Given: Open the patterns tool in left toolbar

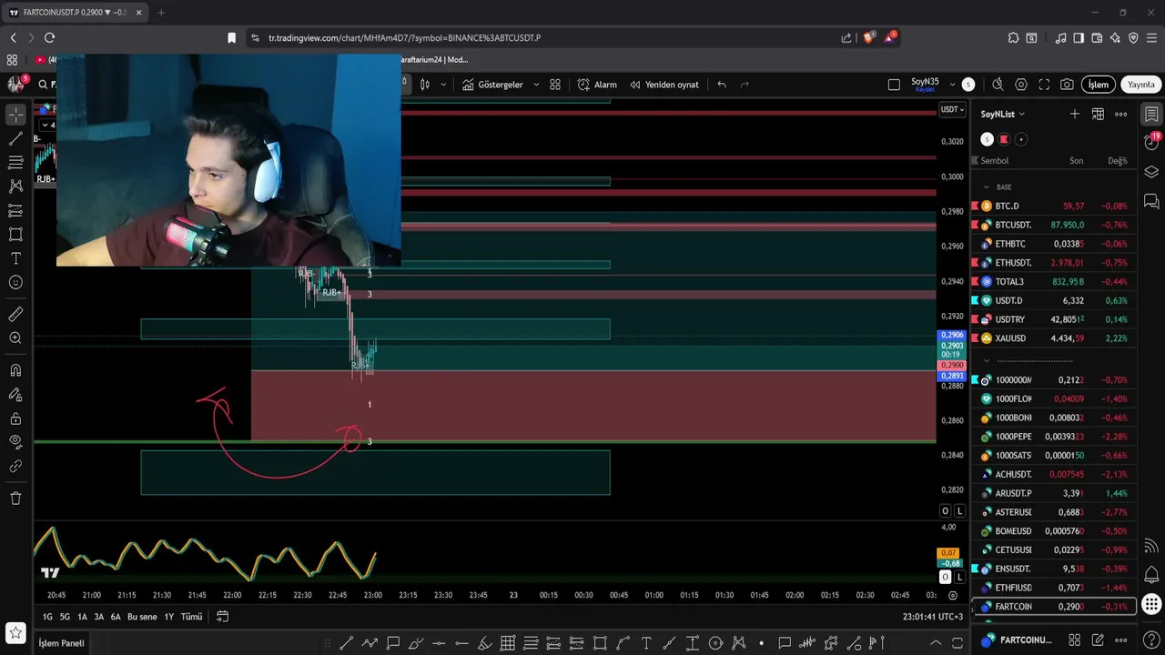Looking at the screenshot, I should [15, 186].
